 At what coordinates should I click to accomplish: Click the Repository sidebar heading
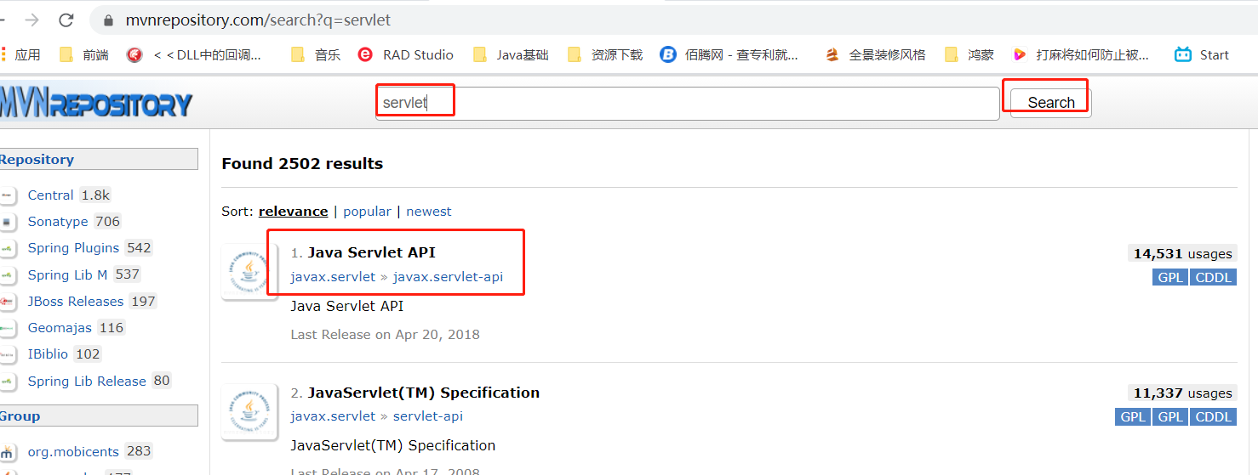37,160
